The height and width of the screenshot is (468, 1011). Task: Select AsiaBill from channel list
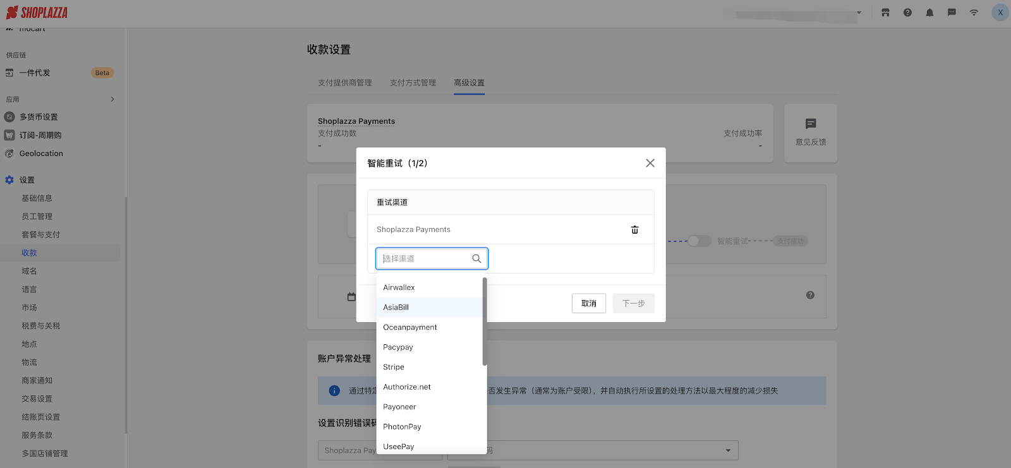[x=396, y=308]
